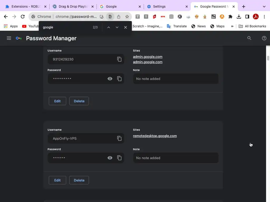The height and width of the screenshot is (202, 270).
Task: Open YouTube bookmark
Action: [x=31, y=26]
